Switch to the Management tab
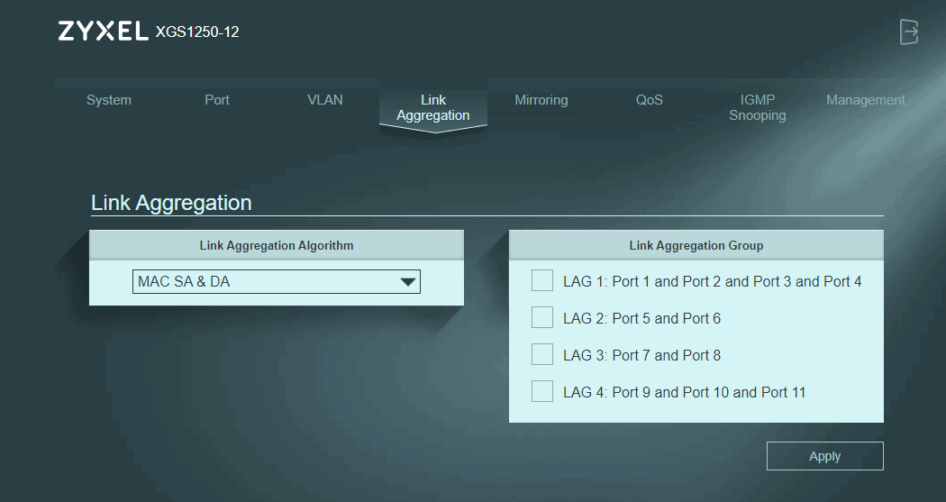This screenshot has width=946, height=502. pos(866,100)
